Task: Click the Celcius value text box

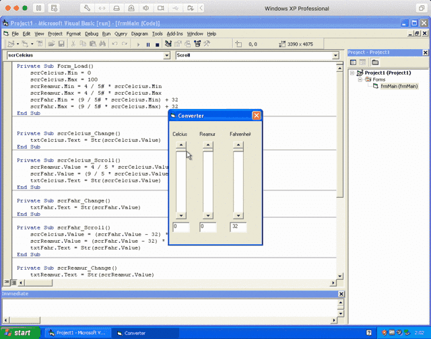Action: coord(181,227)
